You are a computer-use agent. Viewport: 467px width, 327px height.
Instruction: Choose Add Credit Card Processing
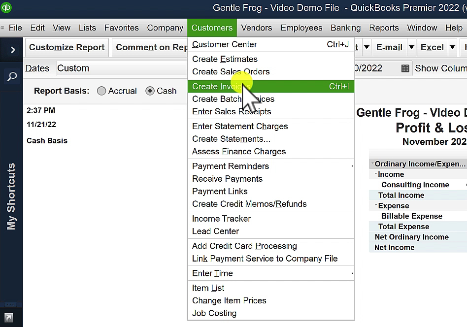click(271, 246)
